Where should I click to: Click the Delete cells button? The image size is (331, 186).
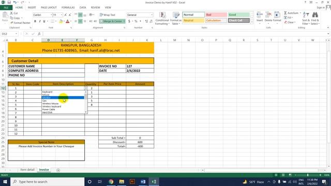[268, 17]
